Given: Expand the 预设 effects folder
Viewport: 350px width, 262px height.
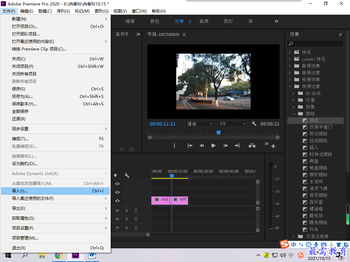Looking at the screenshot, I should click(x=290, y=52).
